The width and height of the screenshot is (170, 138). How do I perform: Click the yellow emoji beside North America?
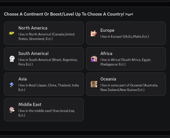(12, 33)
